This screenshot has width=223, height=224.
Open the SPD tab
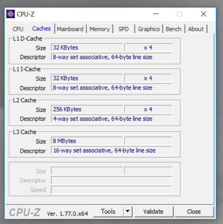tap(124, 29)
